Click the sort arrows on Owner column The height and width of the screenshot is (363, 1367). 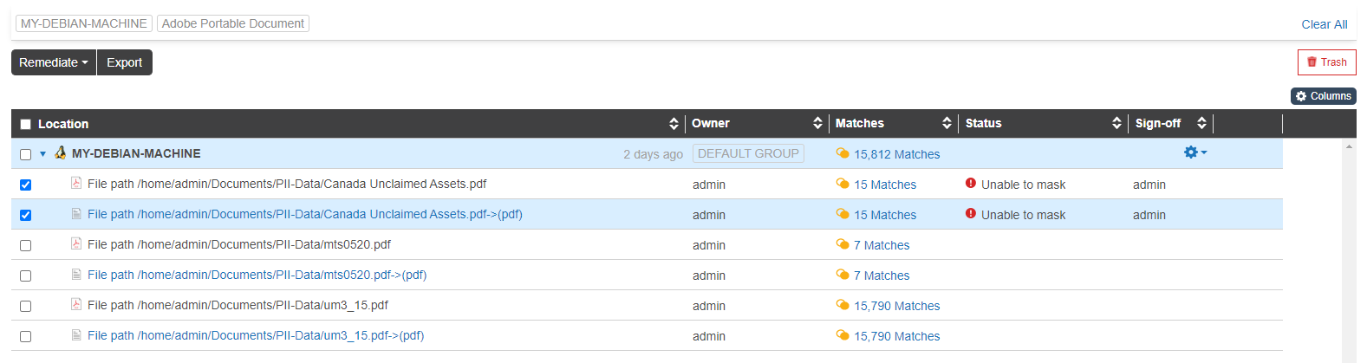coord(817,124)
